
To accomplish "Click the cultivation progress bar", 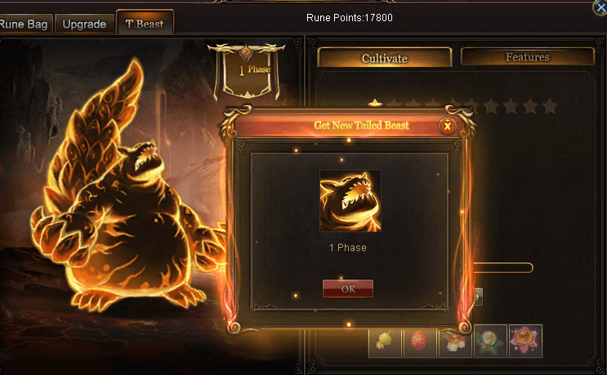I will coord(503,267).
